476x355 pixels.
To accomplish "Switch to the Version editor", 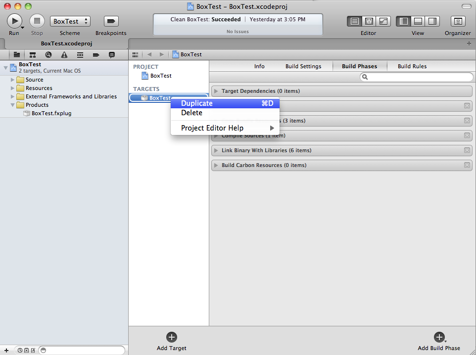I will [x=383, y=21].
